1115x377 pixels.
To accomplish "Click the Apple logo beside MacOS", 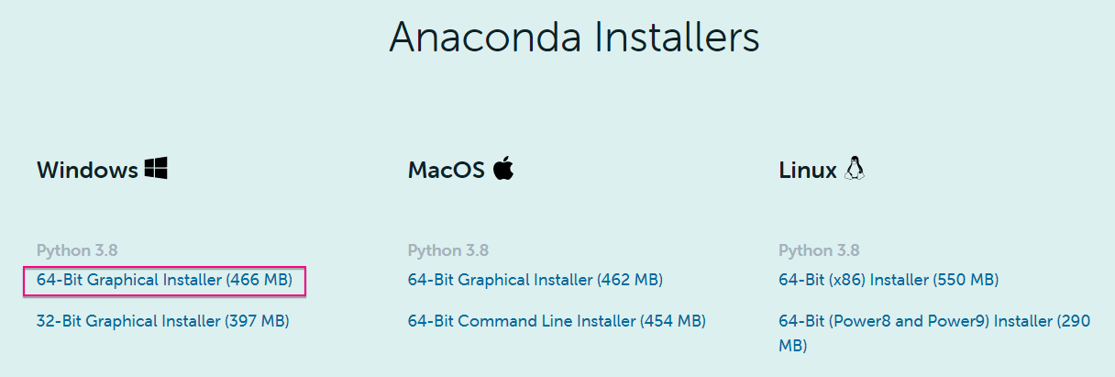I will coord(502,169).
